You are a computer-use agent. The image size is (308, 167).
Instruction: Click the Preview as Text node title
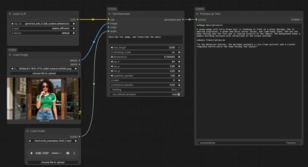click(210, 14)
